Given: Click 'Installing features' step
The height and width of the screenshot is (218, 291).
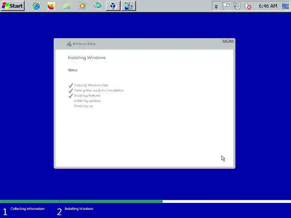Looking at the screenshot, I should (87, 95).
